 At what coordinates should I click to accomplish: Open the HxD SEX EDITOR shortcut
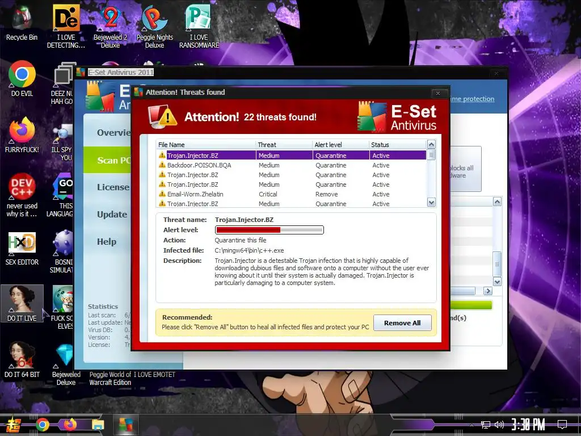[x=22, y=249]
